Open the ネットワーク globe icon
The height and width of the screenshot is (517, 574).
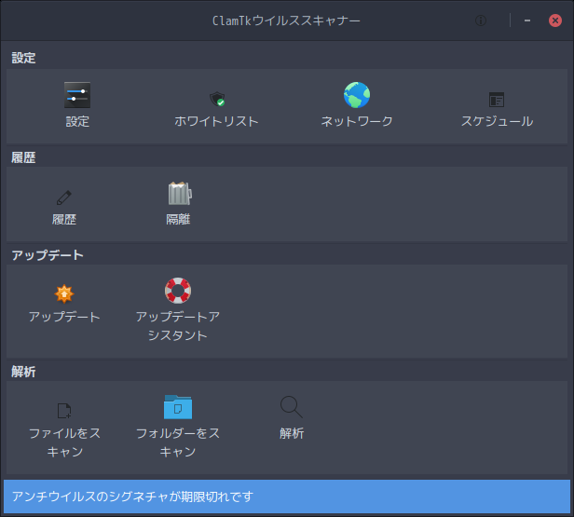pos(357,95)
